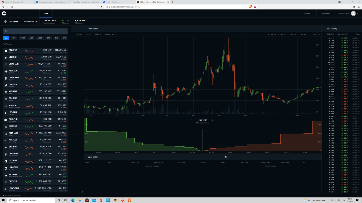Image resolution: width=362 pixels, height=203 pixels.
Task: Zoom out depth chart with minus icon
Action: click(x=193, y=120)
